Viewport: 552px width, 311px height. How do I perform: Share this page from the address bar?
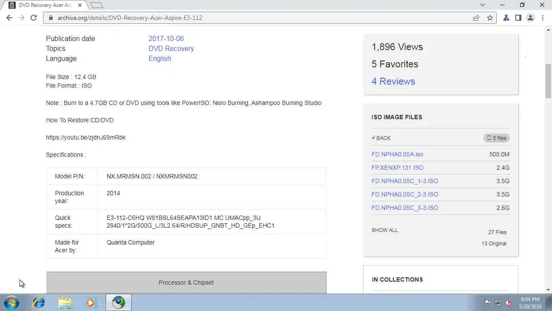[476, 18]
